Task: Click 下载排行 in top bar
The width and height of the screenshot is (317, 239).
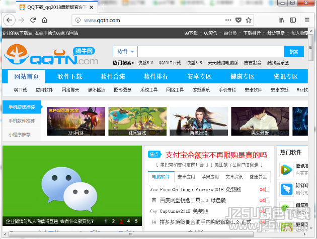Action: coord(252,33)
